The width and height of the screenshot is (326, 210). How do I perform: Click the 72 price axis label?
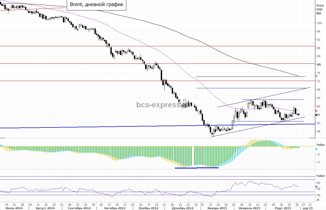click(x=318, y=81)
